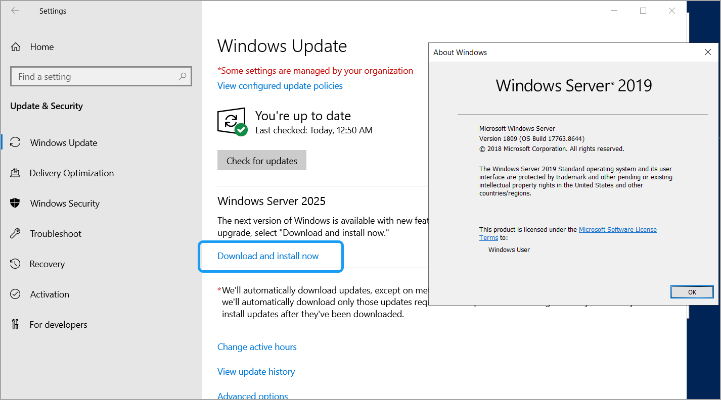Click the Delivery Optimization icon

[x=15, y=173]
